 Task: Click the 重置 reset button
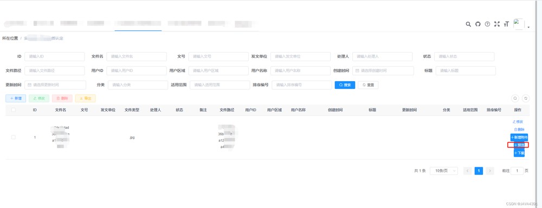click(368, 85)
